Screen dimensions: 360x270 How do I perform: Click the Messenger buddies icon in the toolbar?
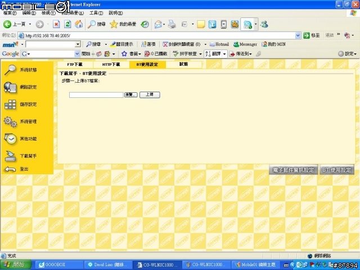(x=264, y=24)
